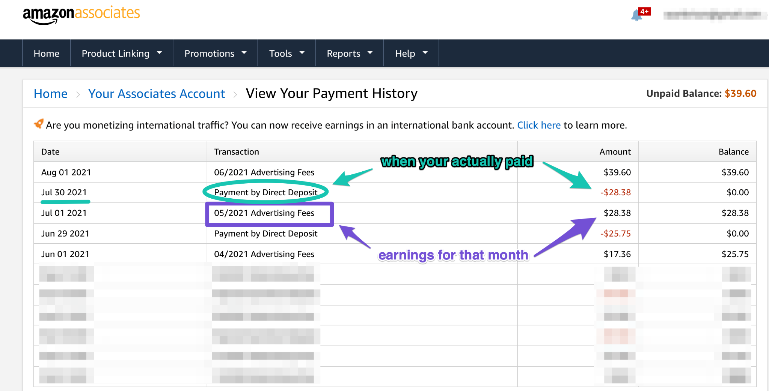Click '05/2021 Advertising Fees' transaction
Viewport: 769px width, 391px height.
tap(264, 213)
